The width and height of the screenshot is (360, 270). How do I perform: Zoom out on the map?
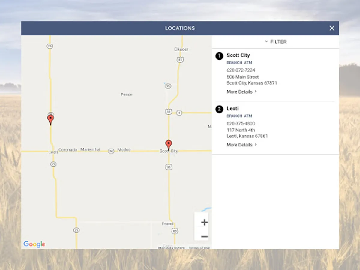click(x=204, y=237)
